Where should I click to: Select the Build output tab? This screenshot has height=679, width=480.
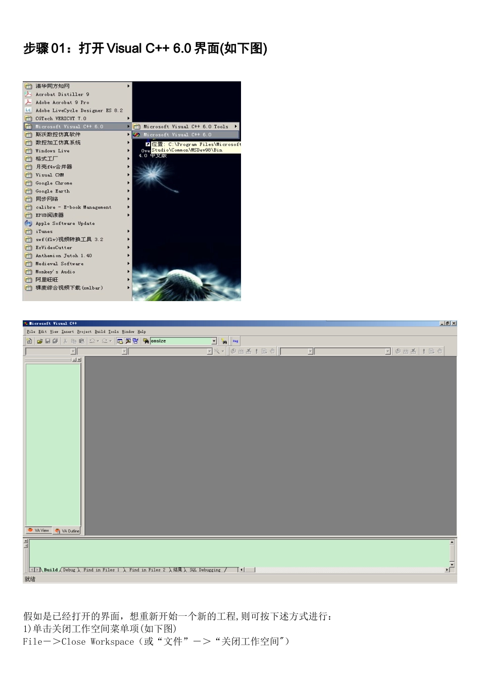[51, 570]
